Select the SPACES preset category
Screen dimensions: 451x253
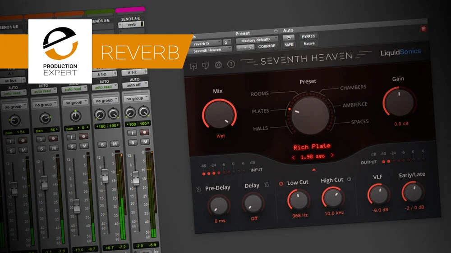pos(360,122)
